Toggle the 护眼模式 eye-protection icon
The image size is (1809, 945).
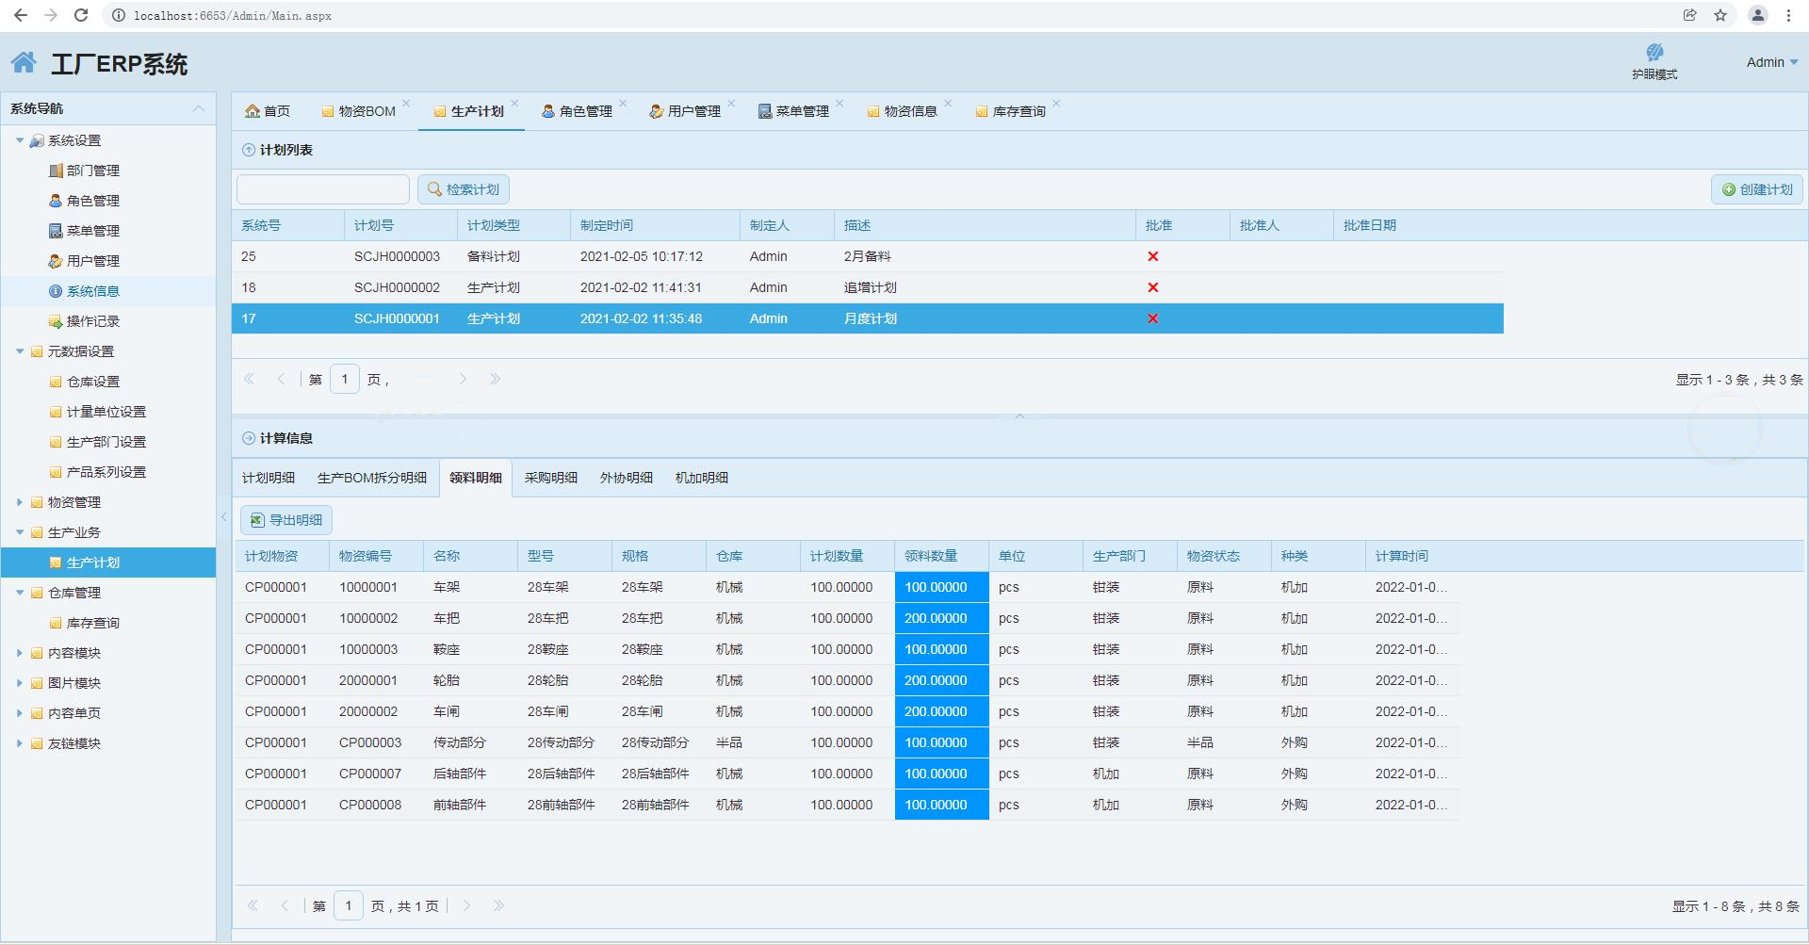(x=1654, y=53)
